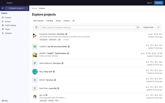
Task: Click the magnifier search submit icon
Action: click(x=138, y=27)
